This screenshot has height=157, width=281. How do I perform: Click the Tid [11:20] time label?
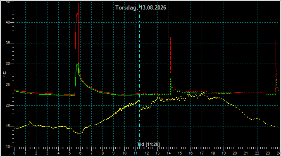148,144
